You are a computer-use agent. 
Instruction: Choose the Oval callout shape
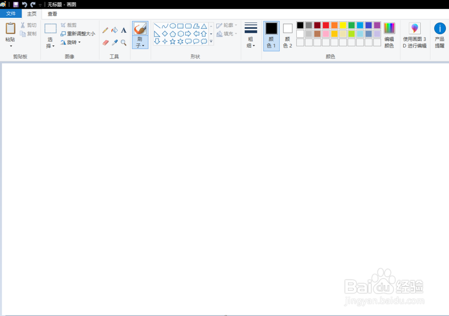[x=196, y=41]
